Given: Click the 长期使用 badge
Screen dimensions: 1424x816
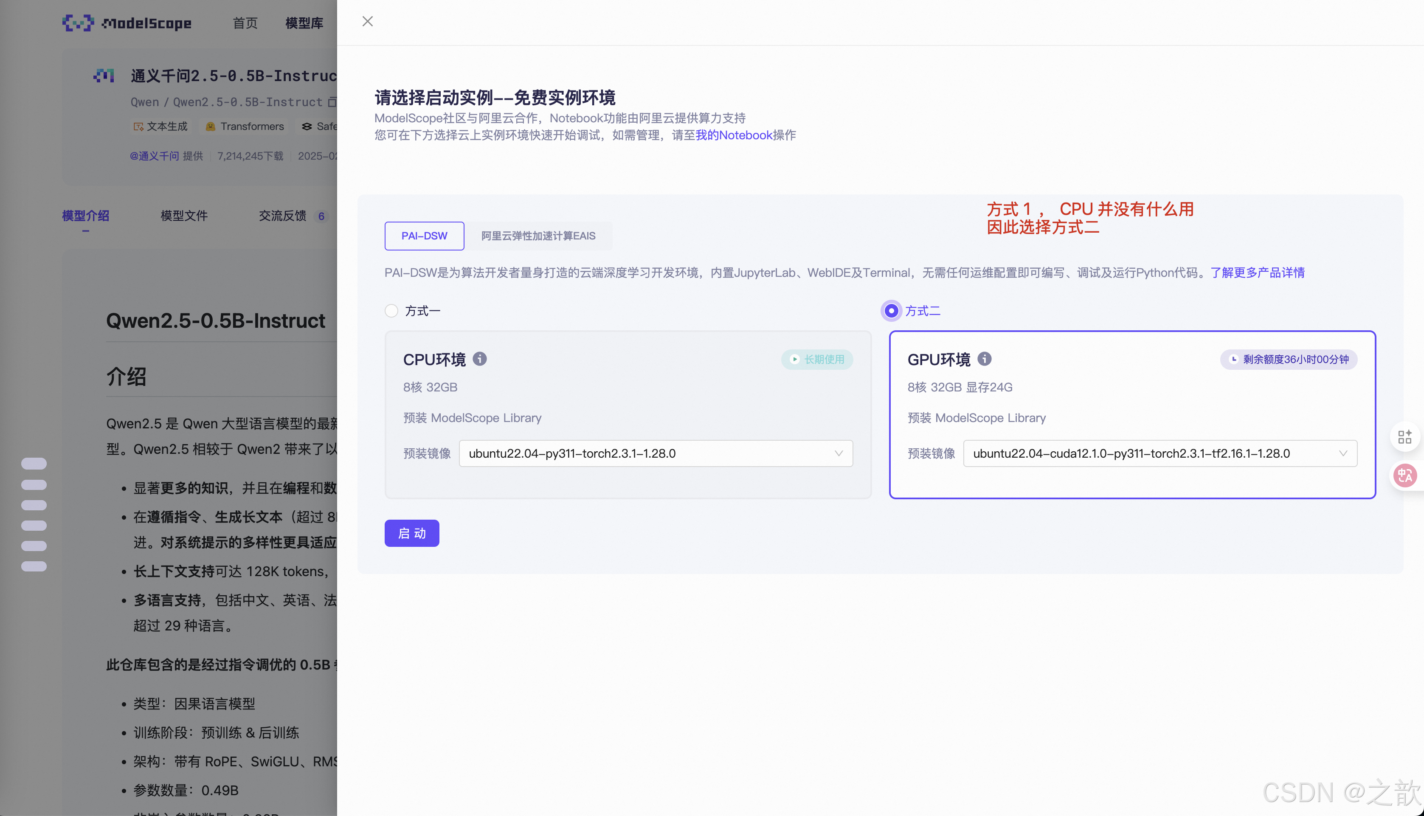Looking at the screenshot, I should pyautogui.click(x=817, y=359).
